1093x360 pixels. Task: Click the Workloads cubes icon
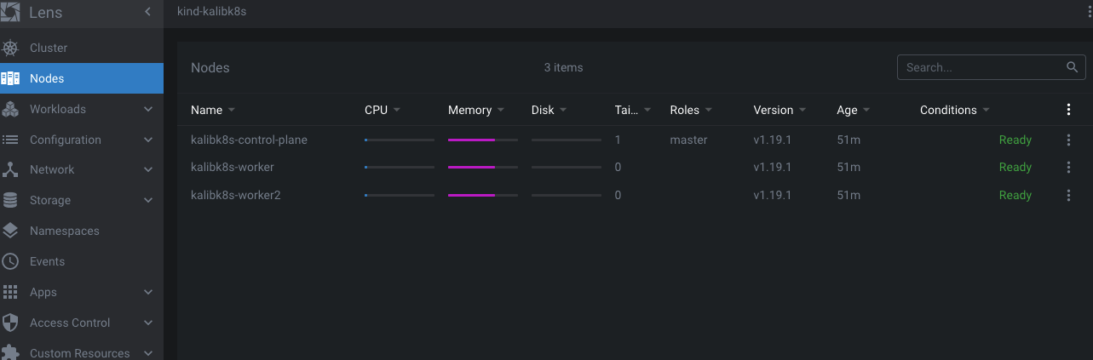tap(10, 109)
